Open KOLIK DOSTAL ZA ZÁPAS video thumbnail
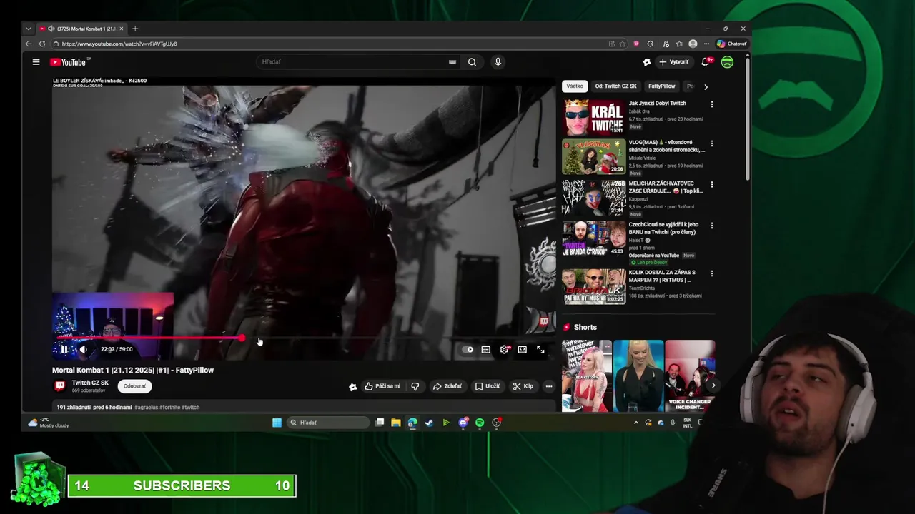 point(593,286)
